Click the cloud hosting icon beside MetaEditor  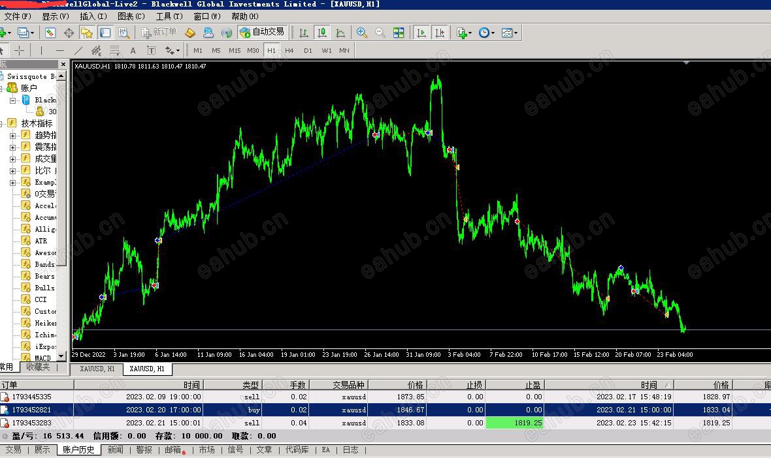(x=208, y=33)
